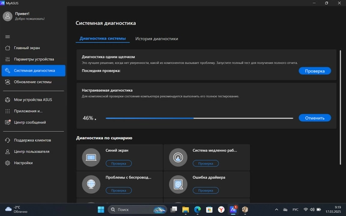Click the Диагностика по сценарию heading

[104, 138]
